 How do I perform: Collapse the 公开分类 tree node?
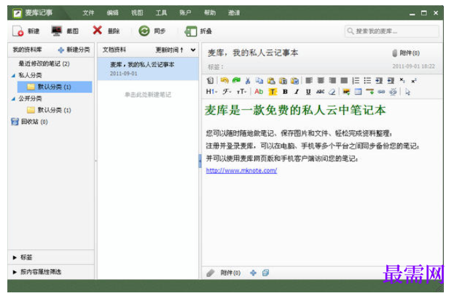point(13,99)
